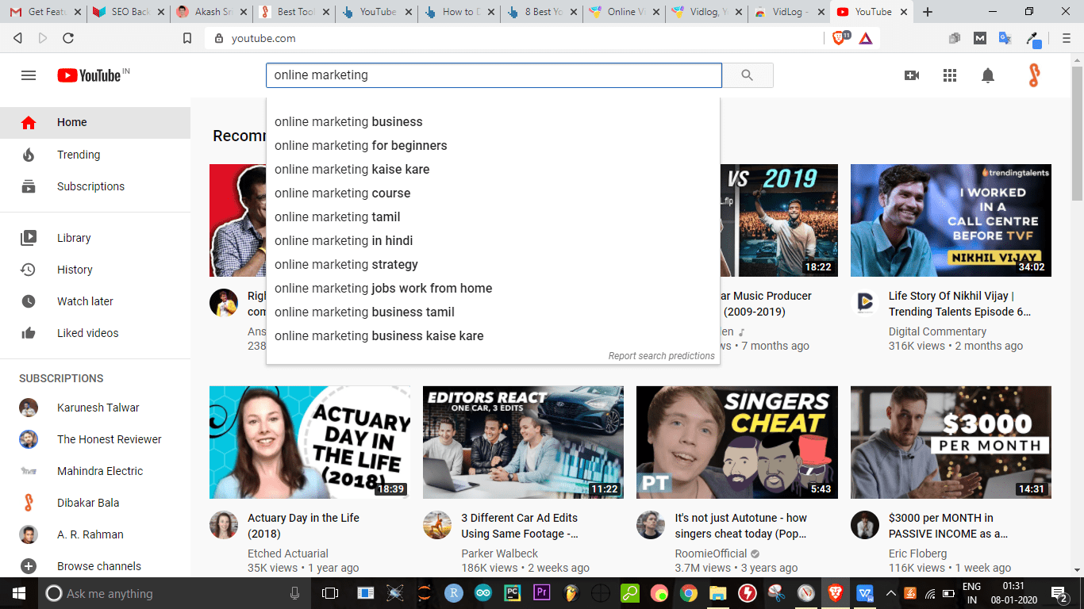Open the hamburger guide menu

point(29,75)
